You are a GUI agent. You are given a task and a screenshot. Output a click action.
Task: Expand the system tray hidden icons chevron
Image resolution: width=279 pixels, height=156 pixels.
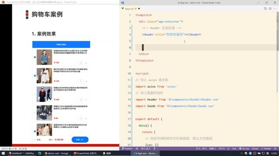(242, 153)
